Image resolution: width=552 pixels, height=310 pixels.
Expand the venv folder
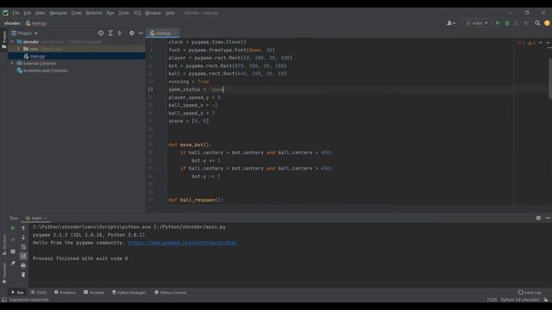tap(19, 49)
